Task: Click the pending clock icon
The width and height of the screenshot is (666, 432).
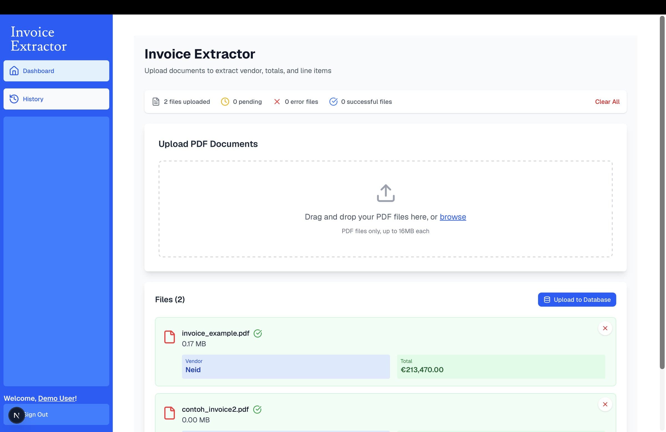Action: (x=225, y=102)
